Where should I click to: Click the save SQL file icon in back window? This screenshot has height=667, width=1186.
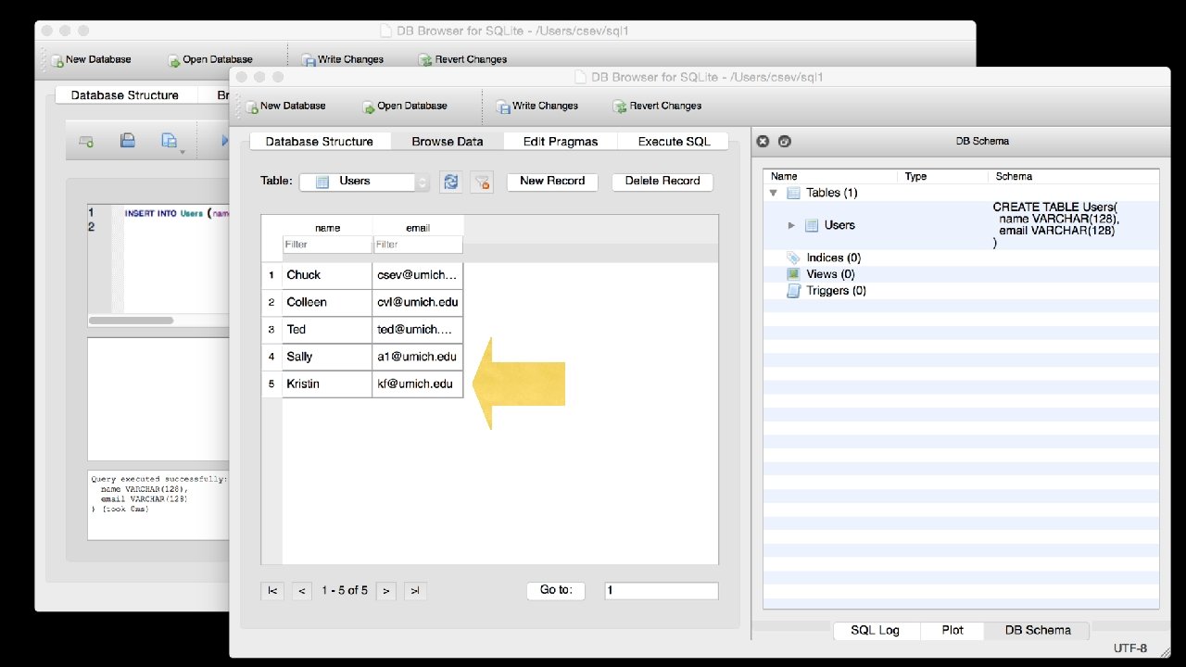coord(128,141)
